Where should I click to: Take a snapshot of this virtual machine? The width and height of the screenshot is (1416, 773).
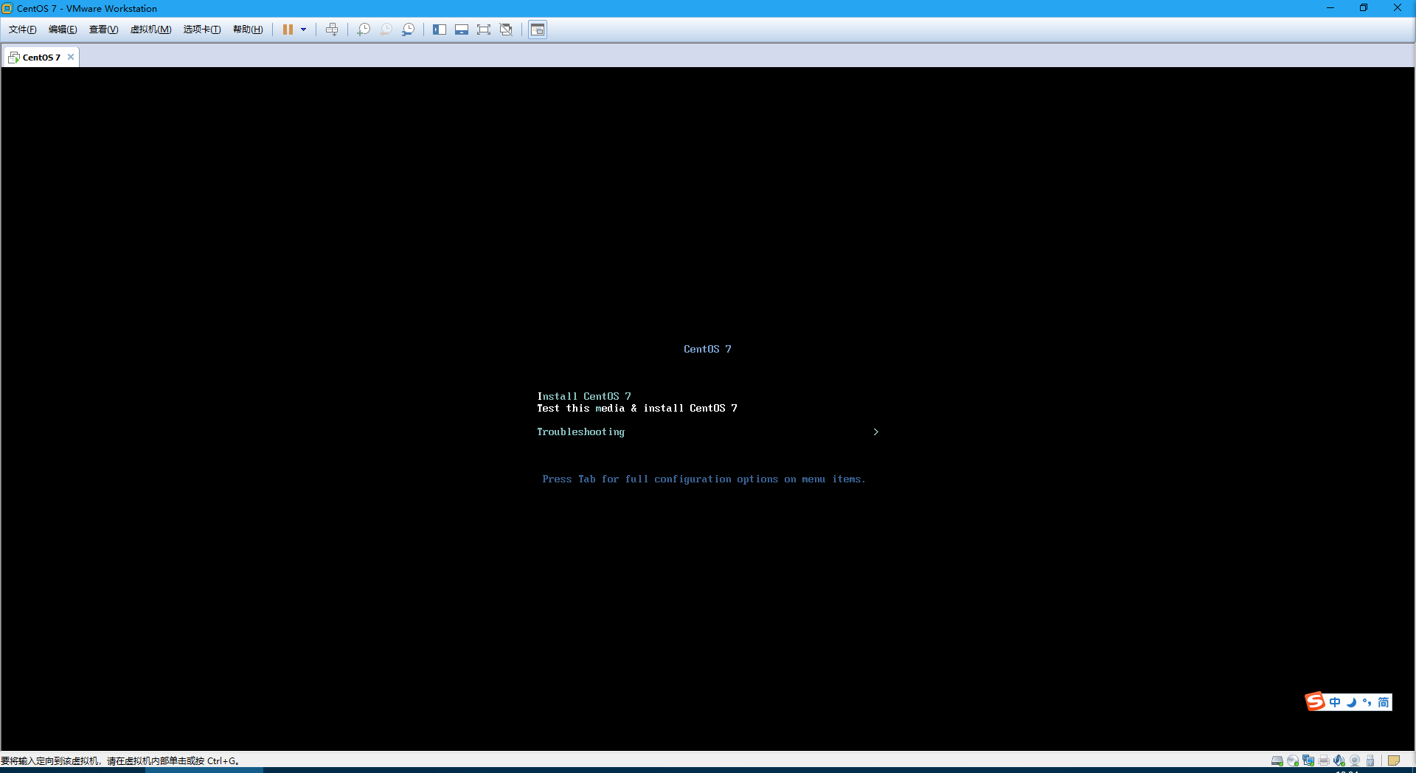(364, 30)
